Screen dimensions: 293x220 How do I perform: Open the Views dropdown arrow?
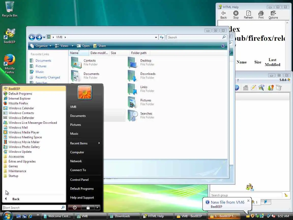[72, 46]
